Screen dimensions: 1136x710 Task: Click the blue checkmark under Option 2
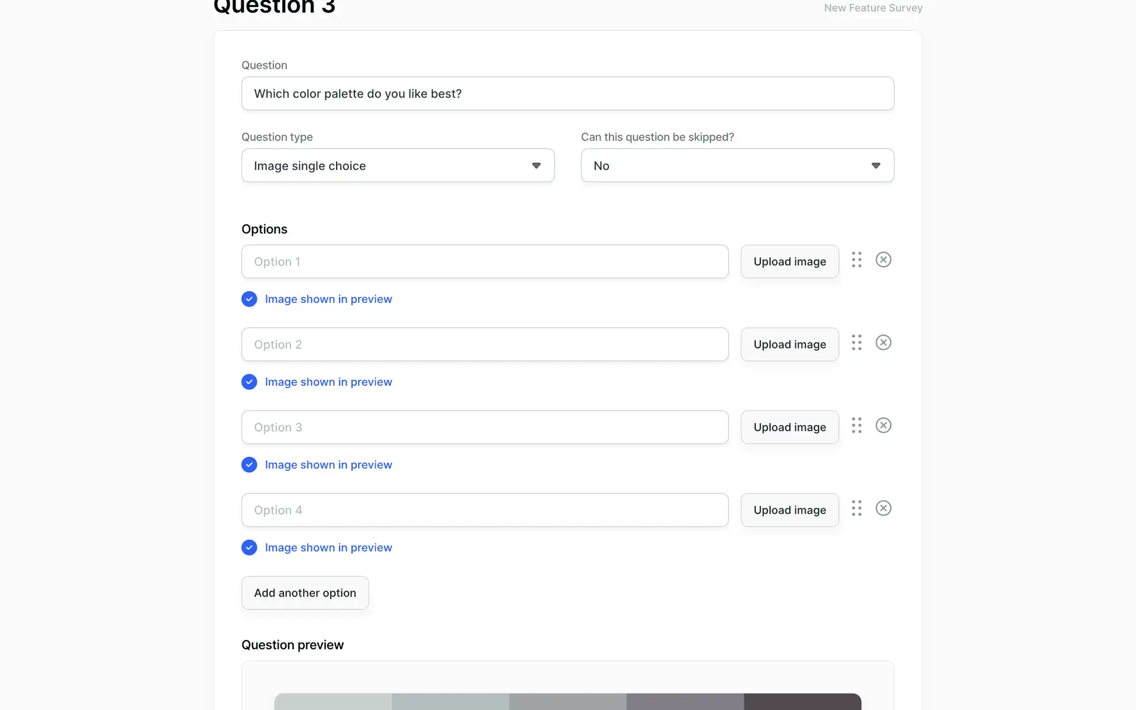tap(249, 382)
